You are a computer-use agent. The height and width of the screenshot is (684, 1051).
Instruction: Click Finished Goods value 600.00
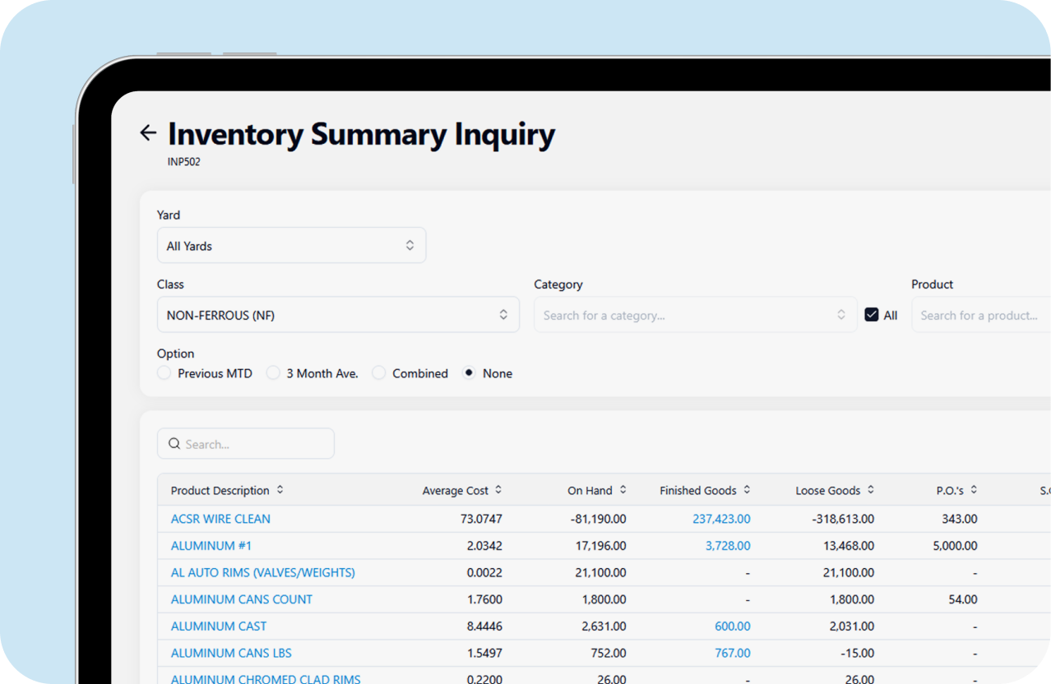(733, 626)
